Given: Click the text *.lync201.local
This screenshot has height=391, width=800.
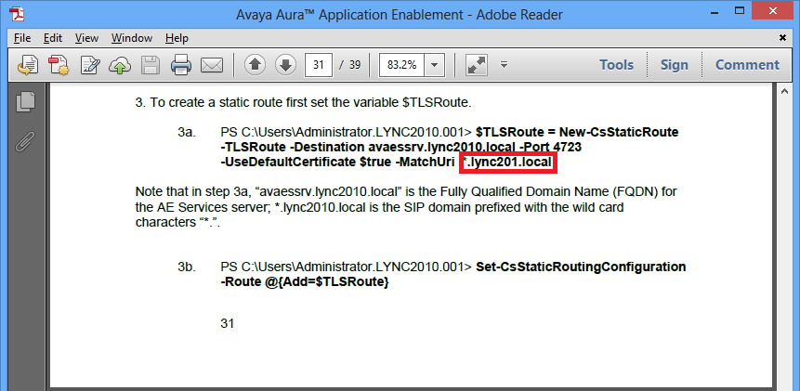Looking at the screenshot, I should click(x=507, y=163).
